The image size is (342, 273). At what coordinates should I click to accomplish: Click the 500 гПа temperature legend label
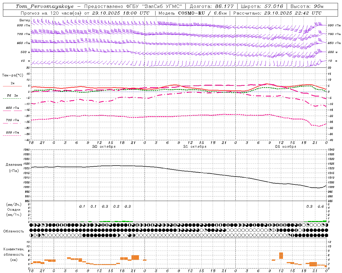[x=13, y=133]
